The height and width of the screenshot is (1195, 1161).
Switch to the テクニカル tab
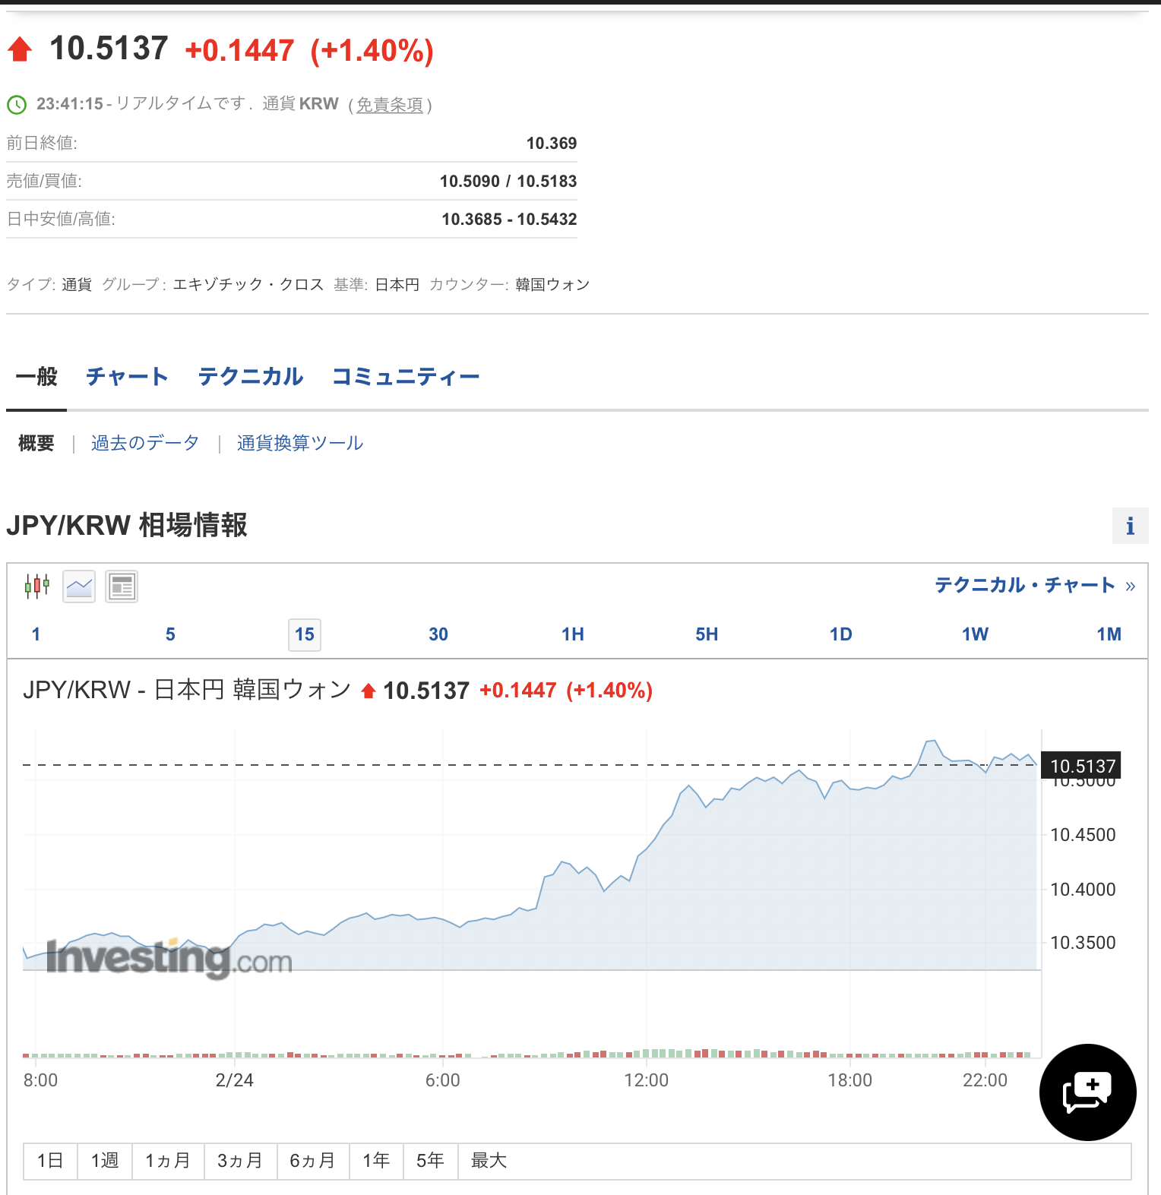point(250,377)
